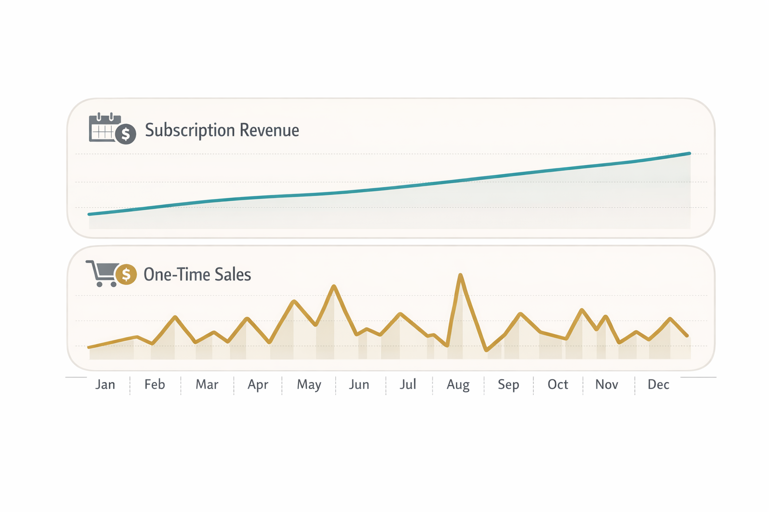The image size is (769, 512).
Task: Click the Subscription Revenue title text
Action: (x=222, y=130)
